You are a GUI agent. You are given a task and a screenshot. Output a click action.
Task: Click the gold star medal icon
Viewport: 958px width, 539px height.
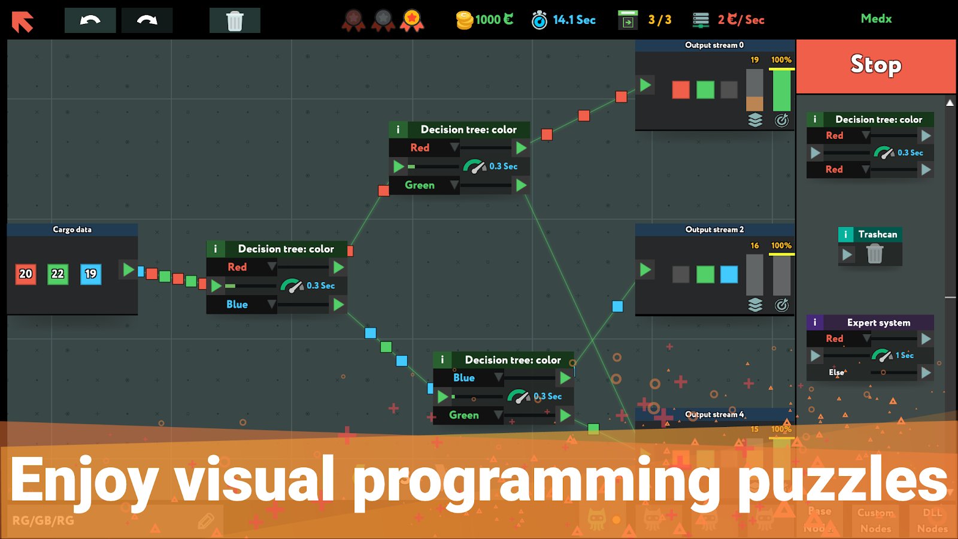click(x=412, y=20)
